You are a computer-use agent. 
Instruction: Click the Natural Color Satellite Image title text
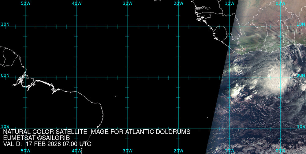coord(97,132)
